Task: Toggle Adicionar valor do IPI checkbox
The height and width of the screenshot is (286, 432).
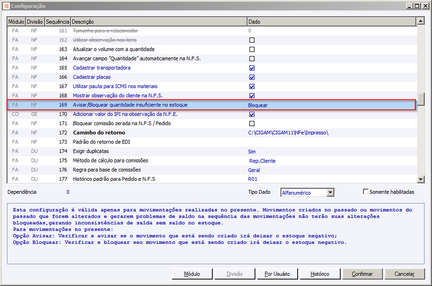Action: tap(252, 114)
